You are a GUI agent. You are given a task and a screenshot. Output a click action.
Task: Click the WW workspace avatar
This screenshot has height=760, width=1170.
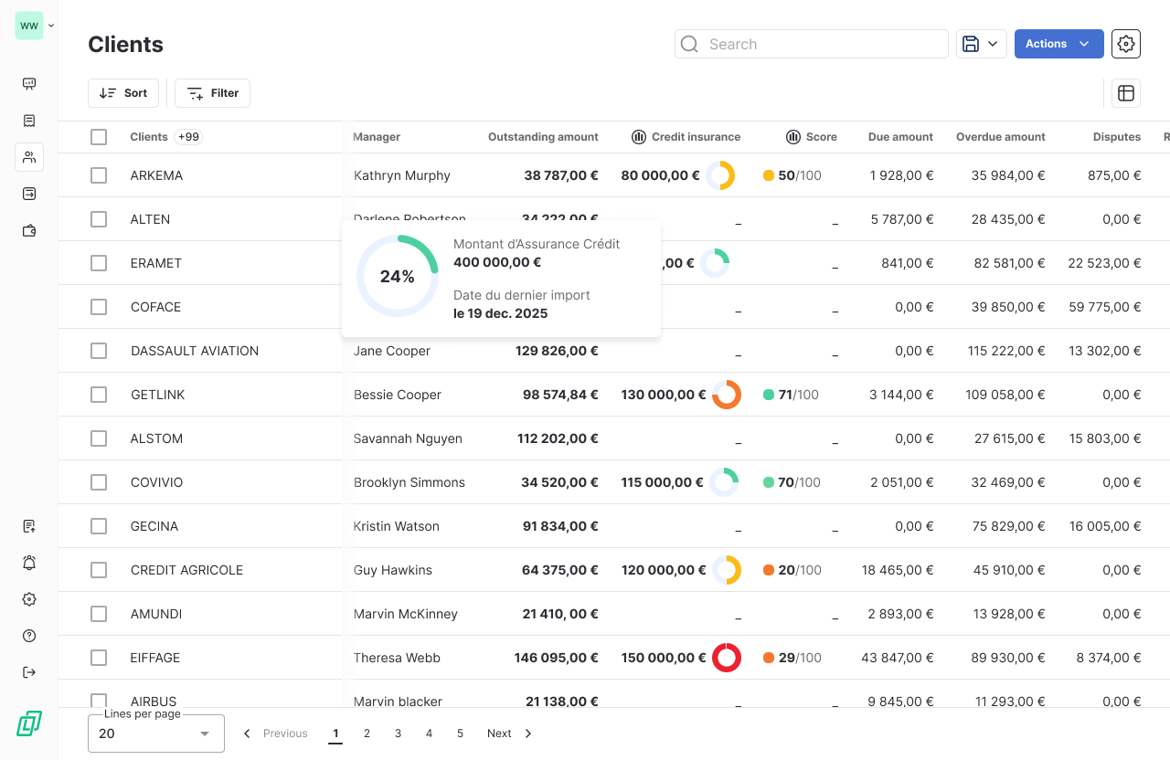click(29, 26)
